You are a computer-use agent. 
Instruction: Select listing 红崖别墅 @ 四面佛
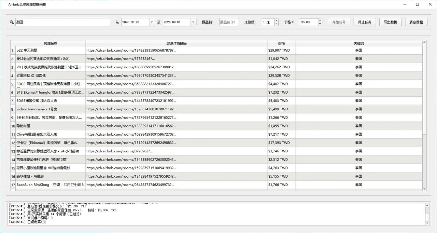coord(51,76)
